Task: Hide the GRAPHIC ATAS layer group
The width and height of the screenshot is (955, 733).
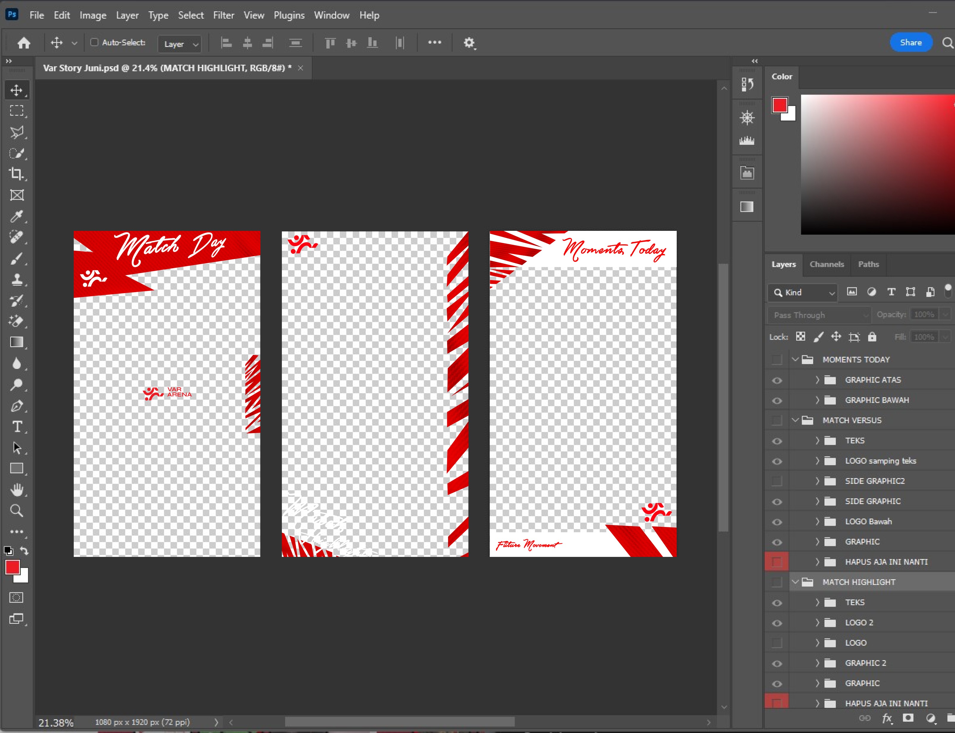Action: pyautogui.click(x=777, y=380)
